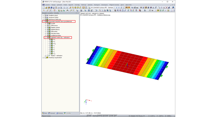
Task: Go to previous load case arrow
Action: click(116, 8)
